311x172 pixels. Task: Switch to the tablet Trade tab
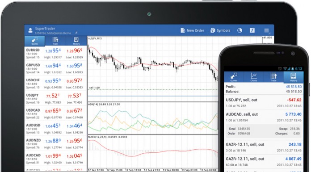pos(55,41)
